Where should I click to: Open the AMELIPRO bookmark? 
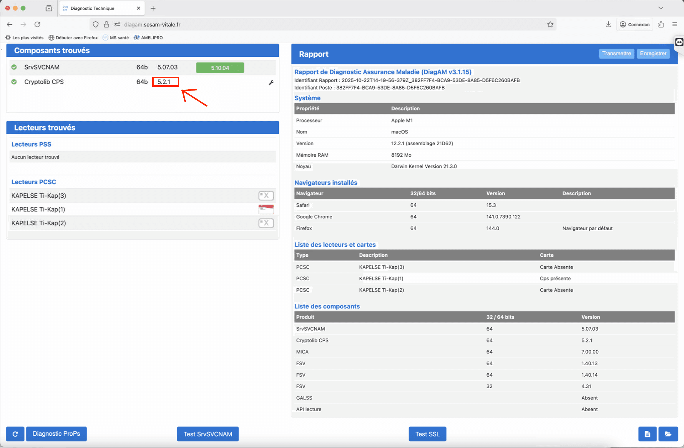tap(148, 38)
